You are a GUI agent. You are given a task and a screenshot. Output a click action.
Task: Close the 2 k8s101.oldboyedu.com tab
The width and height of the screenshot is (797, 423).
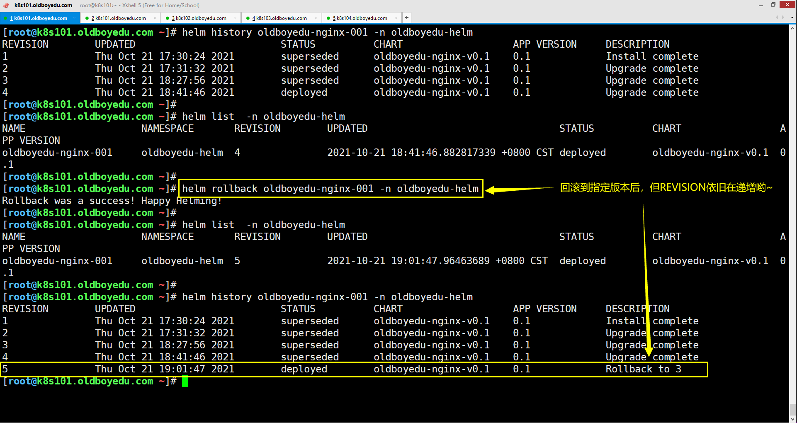click(x=155, y=18)
